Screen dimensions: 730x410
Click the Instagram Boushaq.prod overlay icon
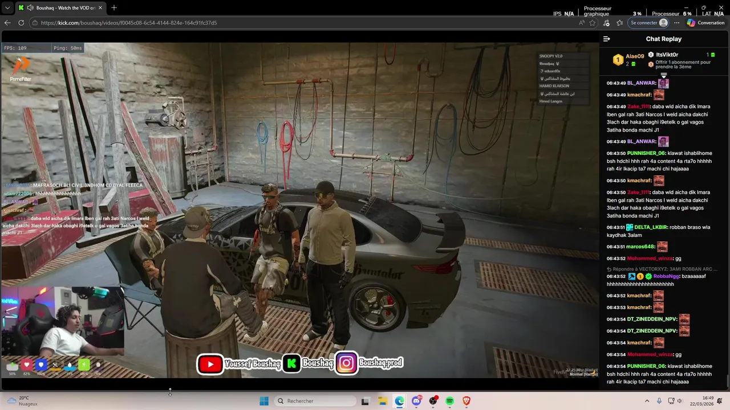(346, 363)
